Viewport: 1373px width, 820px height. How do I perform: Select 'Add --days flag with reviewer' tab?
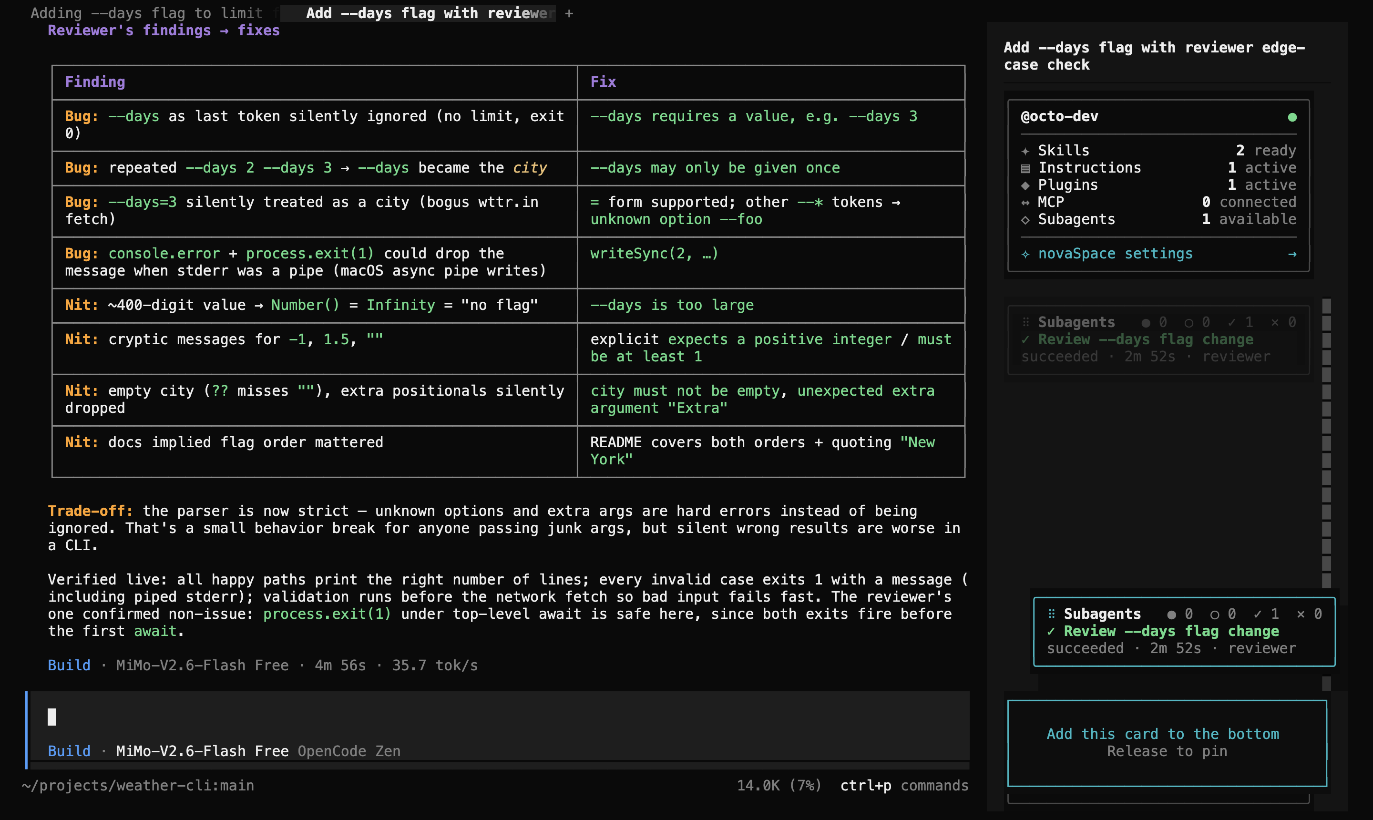point(418,13)
